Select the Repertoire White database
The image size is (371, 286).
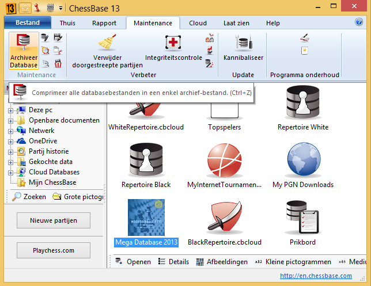303,109
